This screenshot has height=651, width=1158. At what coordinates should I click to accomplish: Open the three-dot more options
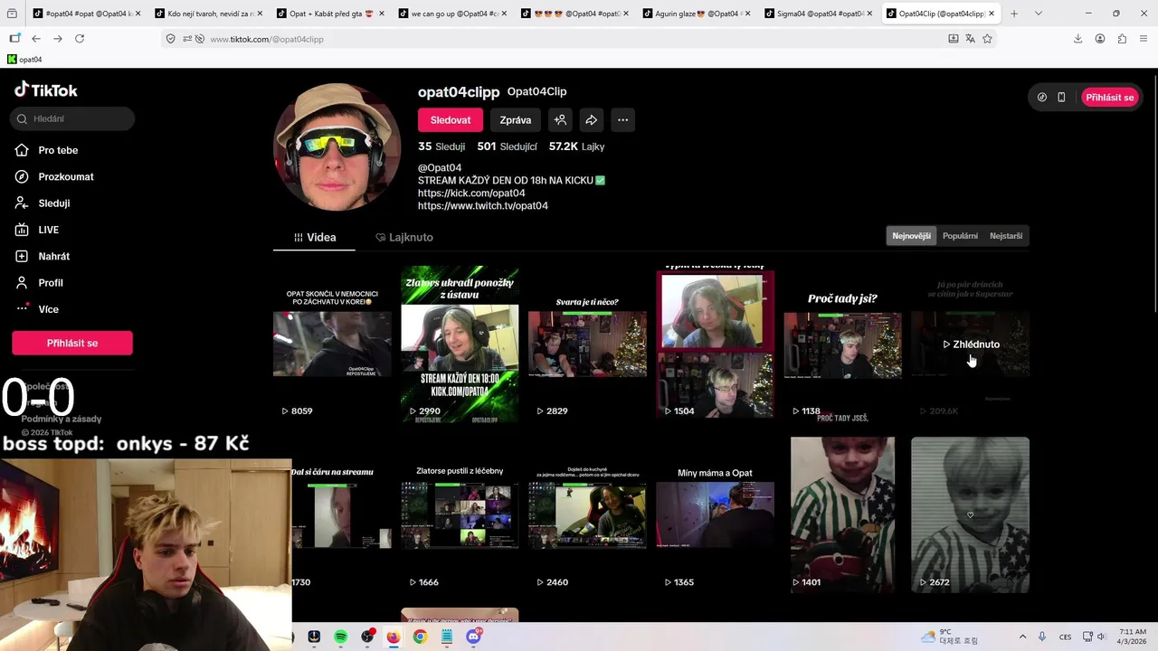pyautogui.click(x=622, y=120)
